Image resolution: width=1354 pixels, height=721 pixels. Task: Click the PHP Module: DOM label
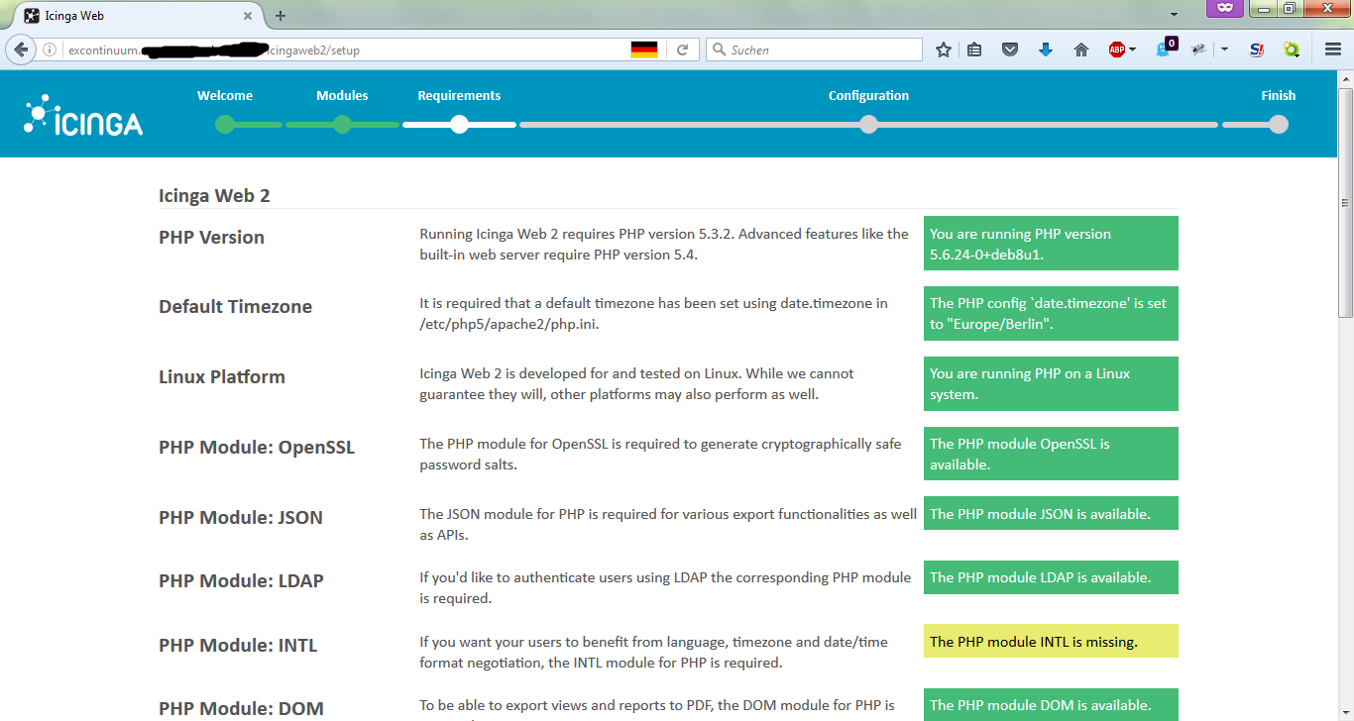241,709
